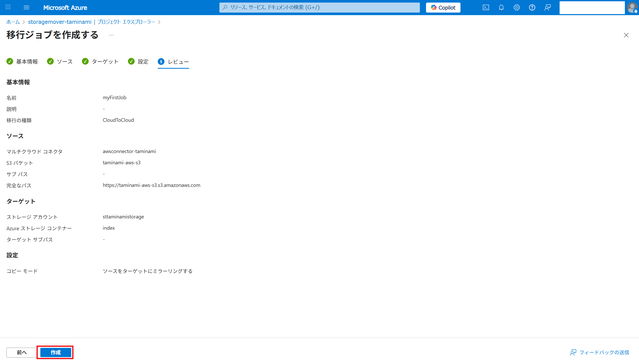Click the 作成 button

(56, 352)
